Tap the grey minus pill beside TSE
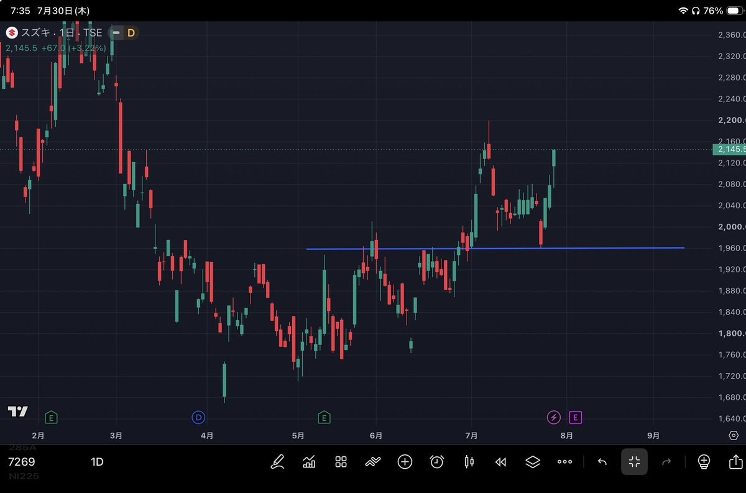 (x=116, y=33)
